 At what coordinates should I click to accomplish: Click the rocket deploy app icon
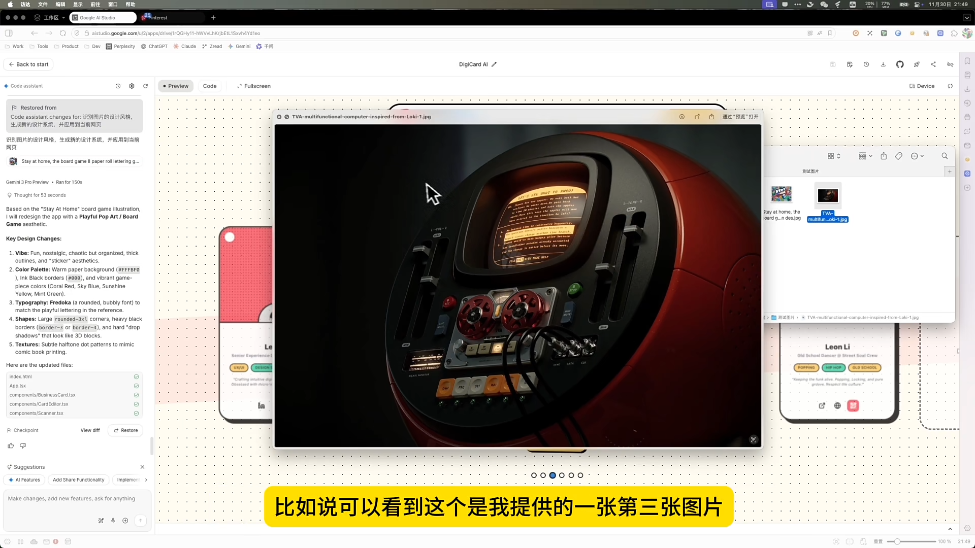[x=917, y=64]
